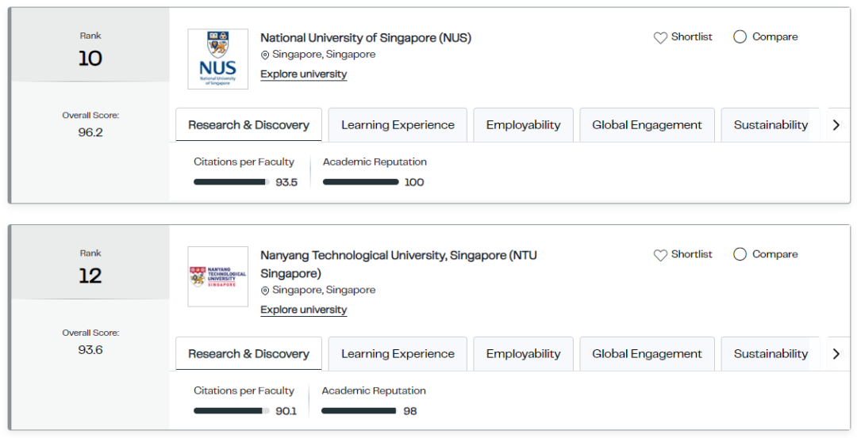Open Employability tab for NUS

(523, 125)
